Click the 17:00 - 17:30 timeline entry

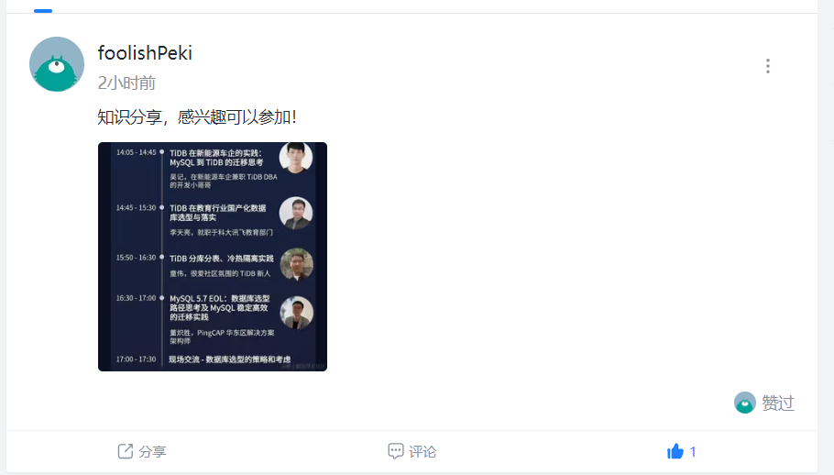pyautogui.click(x=203, y=359)
